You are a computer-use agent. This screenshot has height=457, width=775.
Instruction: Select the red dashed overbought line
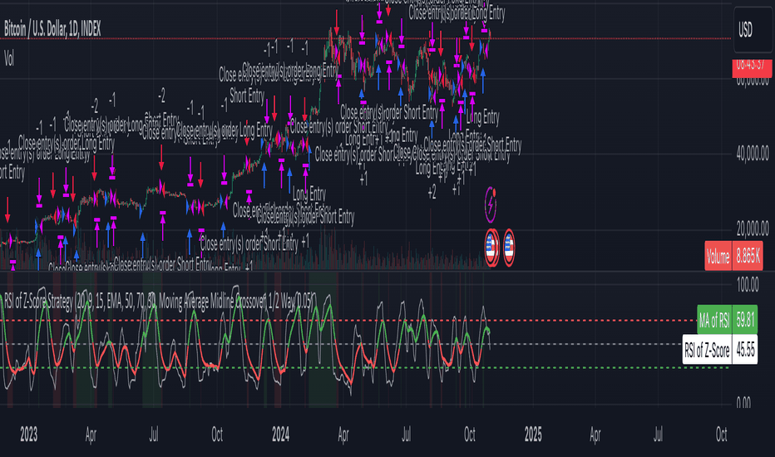[x=365, y=321]
